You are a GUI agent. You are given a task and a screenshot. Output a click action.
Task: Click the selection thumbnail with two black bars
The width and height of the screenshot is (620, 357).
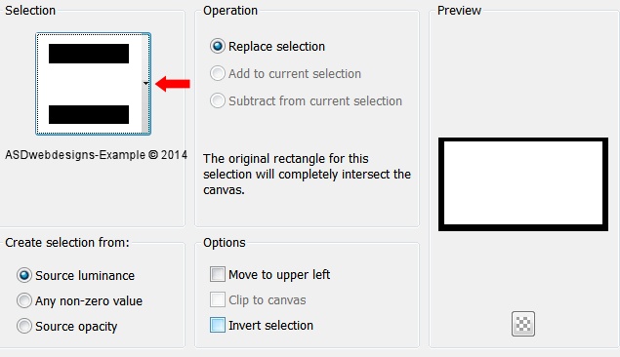[89, 84]
